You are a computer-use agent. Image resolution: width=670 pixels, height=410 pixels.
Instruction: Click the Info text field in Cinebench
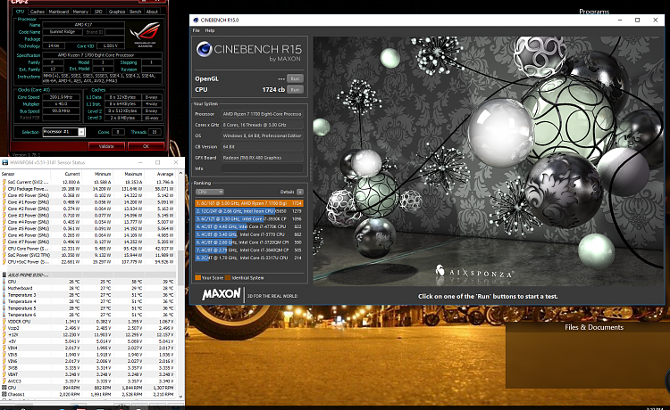[x=262, y=168]
